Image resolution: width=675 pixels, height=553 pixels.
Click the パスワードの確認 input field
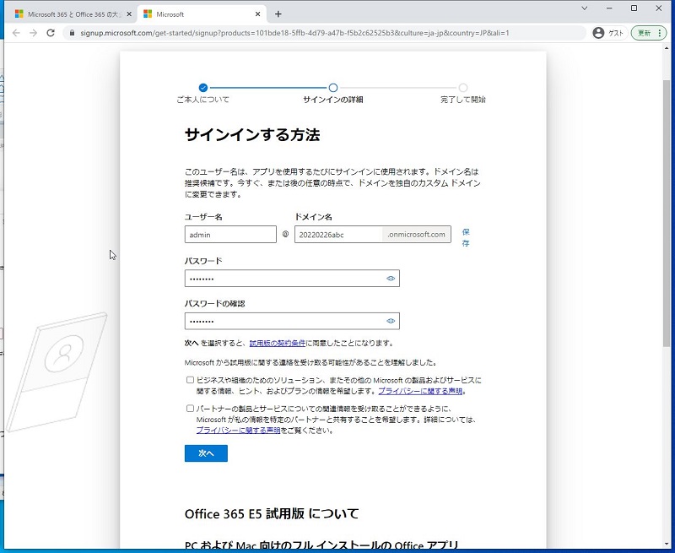click(x=292, y=321)
